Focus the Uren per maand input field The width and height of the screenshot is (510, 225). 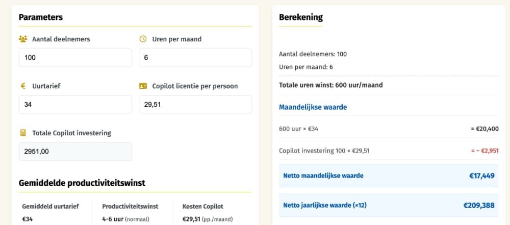pyautogui.click(x=195, y=58)
